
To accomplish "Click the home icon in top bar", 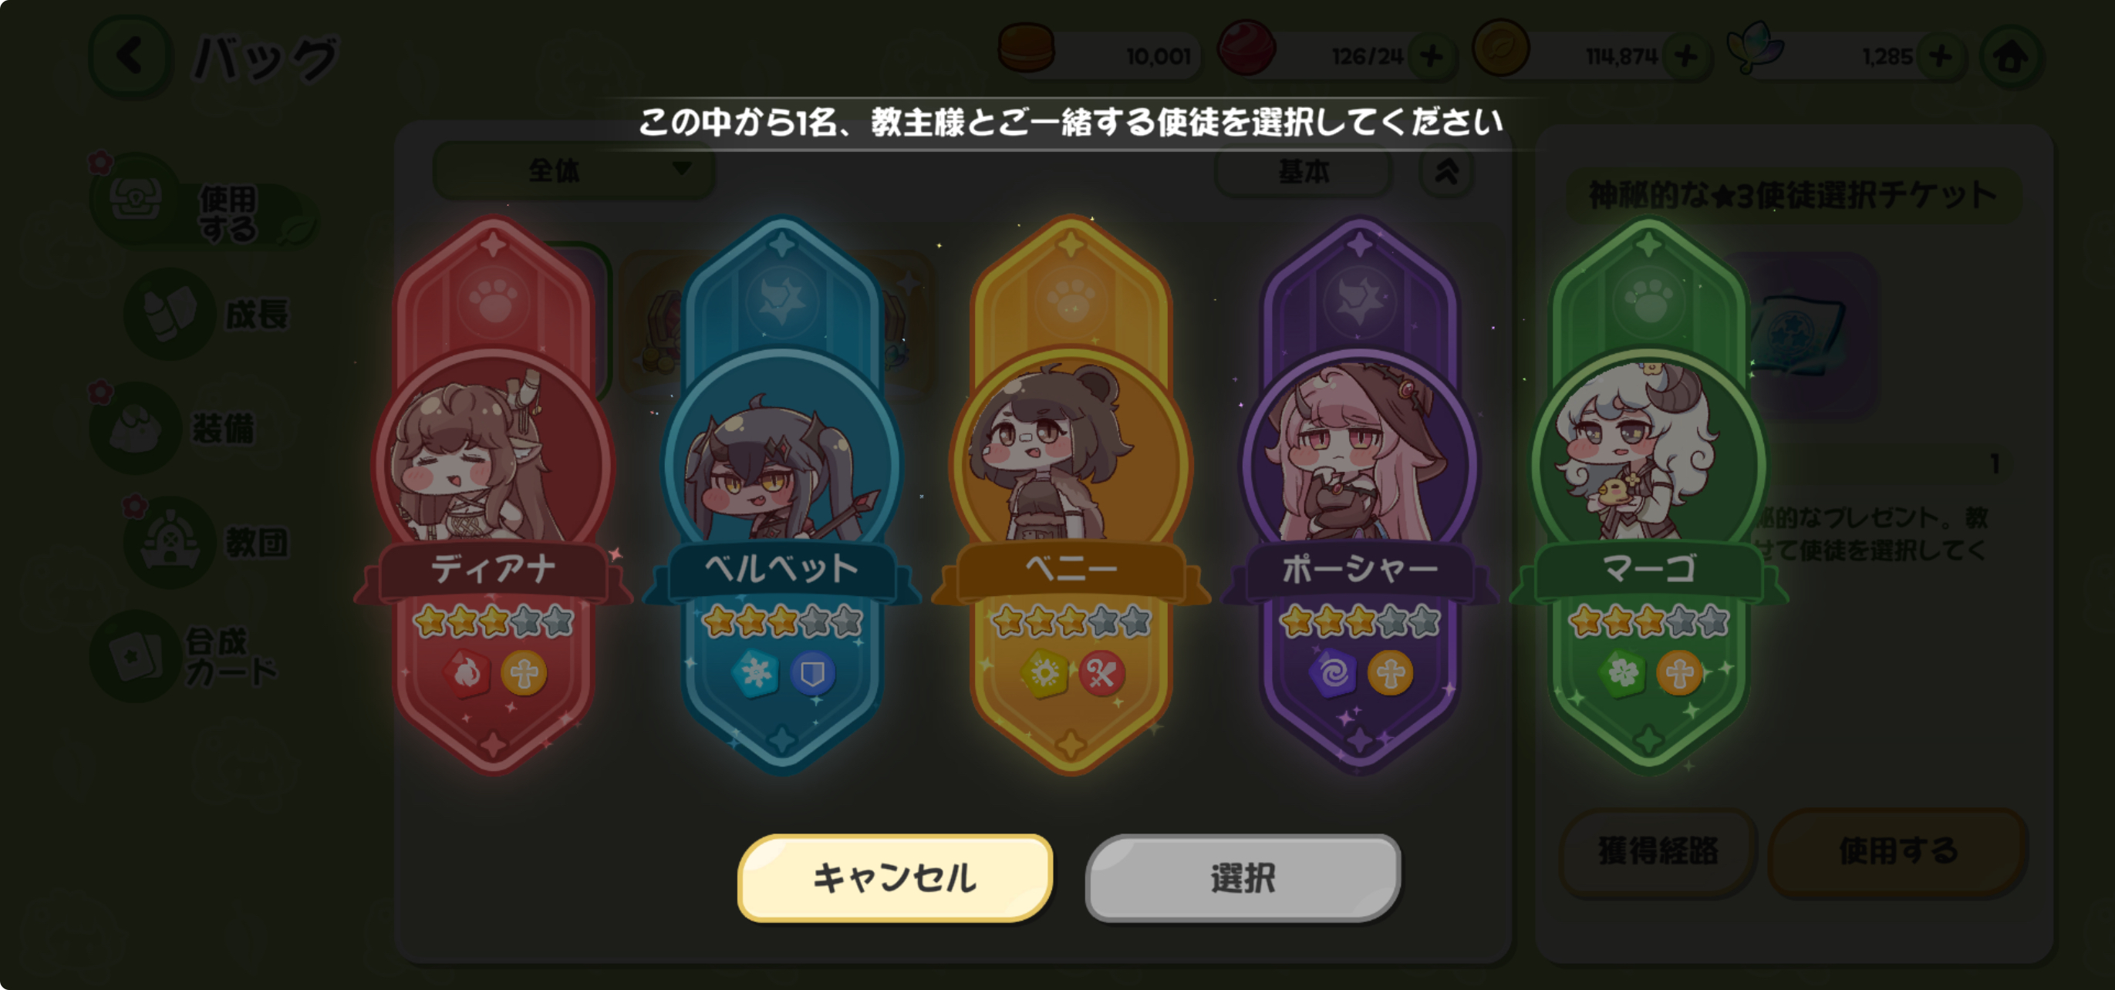I will (x=2011, y=56).
